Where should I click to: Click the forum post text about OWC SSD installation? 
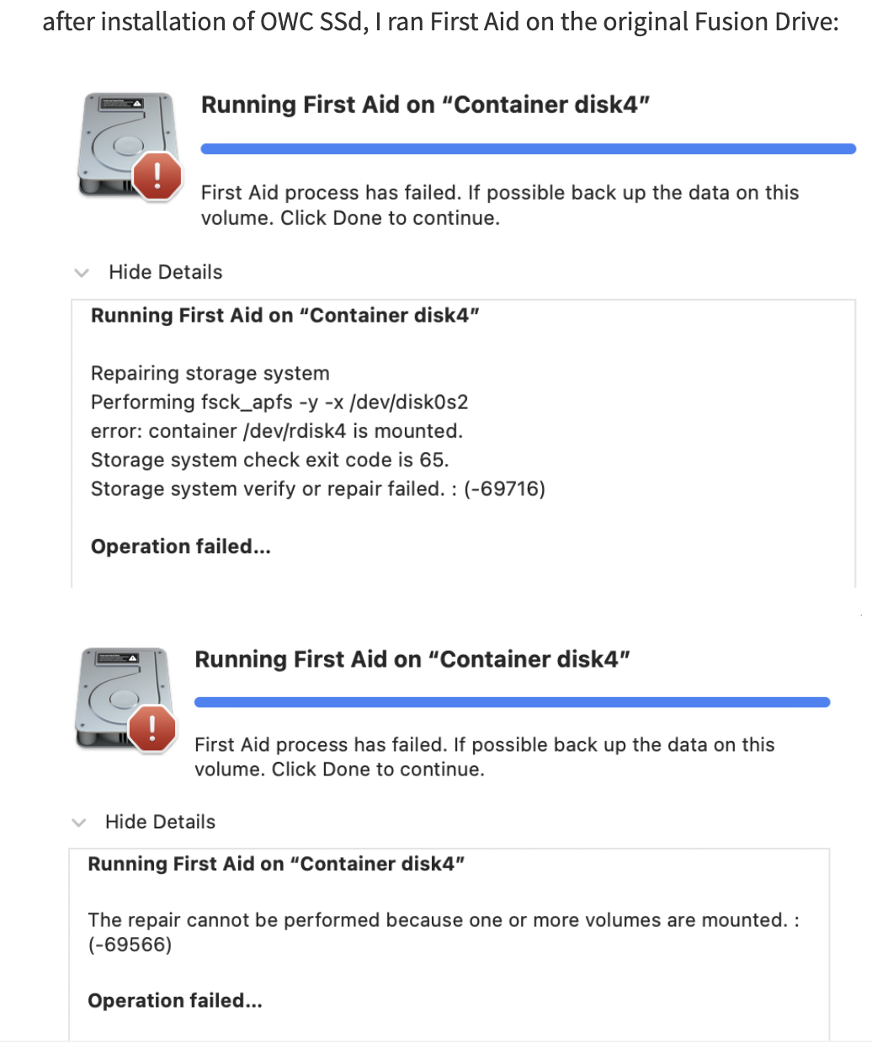440,22
